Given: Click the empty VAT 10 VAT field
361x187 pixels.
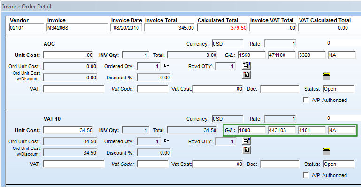Looking at the screenshot, I should click(x=73, y=164).
